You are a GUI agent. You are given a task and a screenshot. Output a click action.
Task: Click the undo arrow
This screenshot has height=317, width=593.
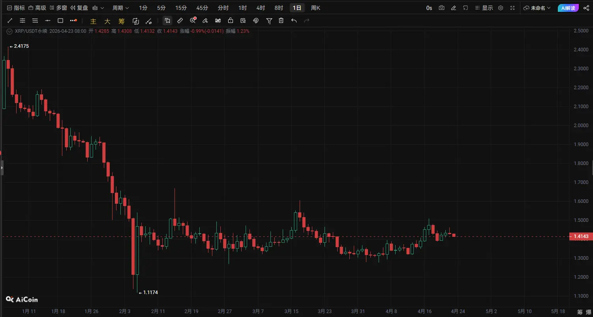tap(294, 21)
